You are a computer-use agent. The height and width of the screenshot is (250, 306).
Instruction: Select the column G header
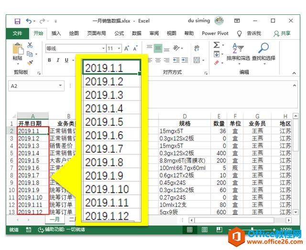click(257, 116)
